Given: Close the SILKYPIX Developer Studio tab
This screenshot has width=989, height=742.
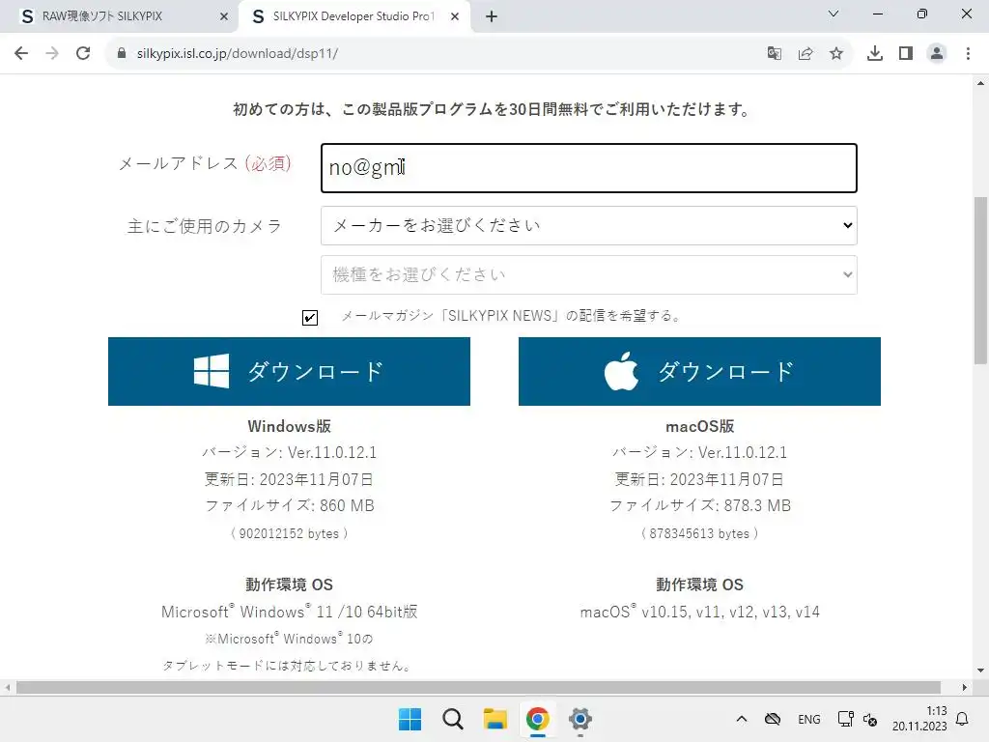Looking at the screenshot, I should [455, 17].
